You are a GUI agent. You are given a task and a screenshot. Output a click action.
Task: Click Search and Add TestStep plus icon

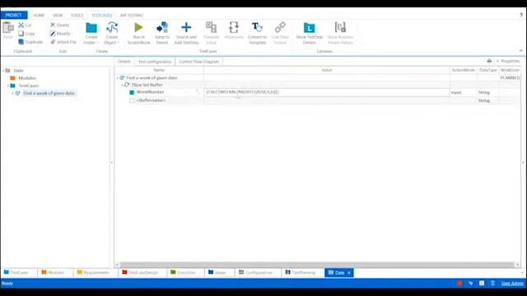click(186, 27)
